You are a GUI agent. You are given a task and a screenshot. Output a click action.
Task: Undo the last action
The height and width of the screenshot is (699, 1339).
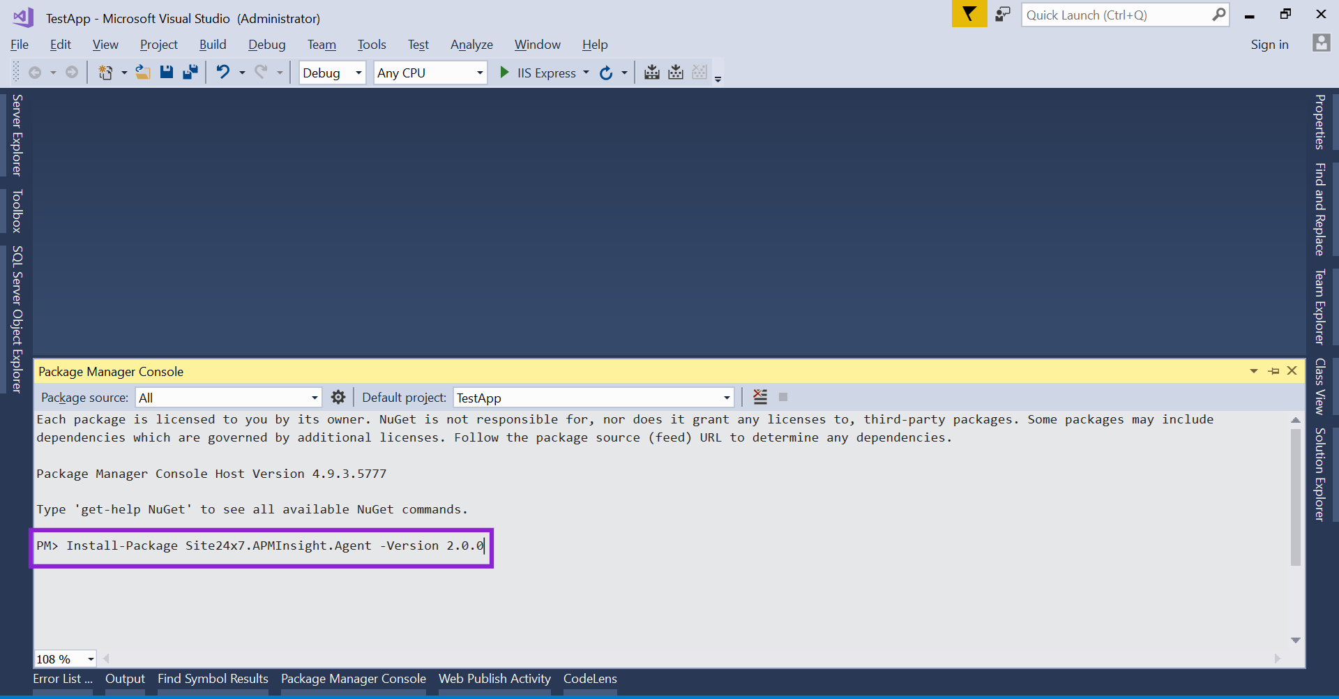point(222,72)
